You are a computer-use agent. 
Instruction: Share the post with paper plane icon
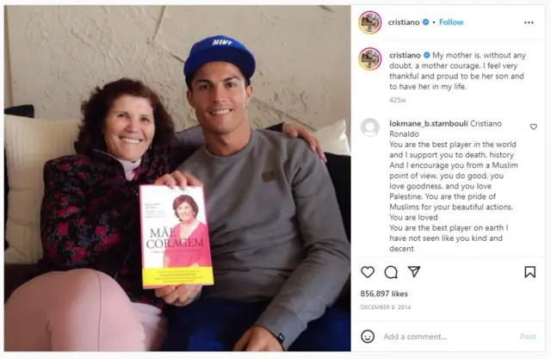point(414,271)
